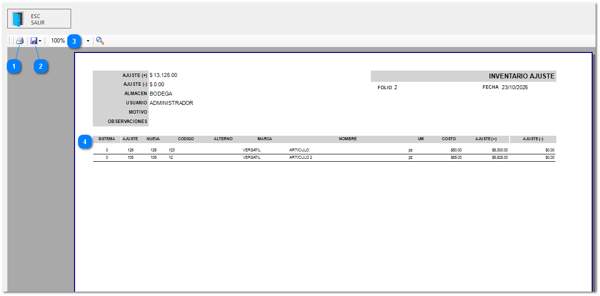Click the COSTO column header
600x296 pixels.
(448, 139)
